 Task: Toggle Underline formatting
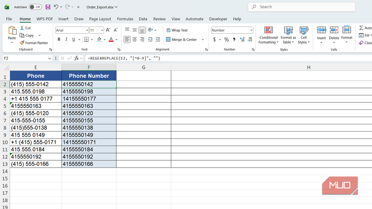point(73,39)
